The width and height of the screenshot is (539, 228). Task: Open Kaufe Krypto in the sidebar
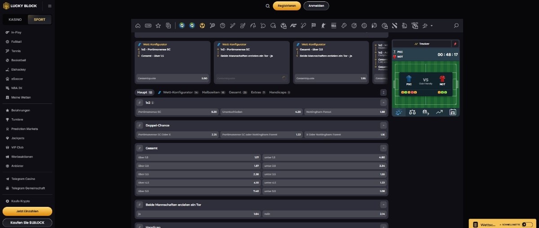[18, 201]
